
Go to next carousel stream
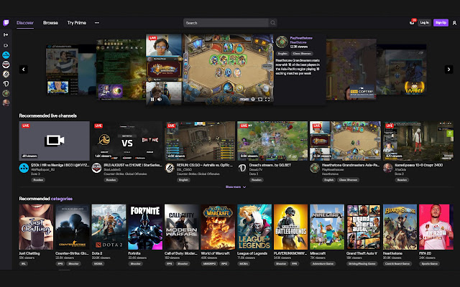(448, 70)
